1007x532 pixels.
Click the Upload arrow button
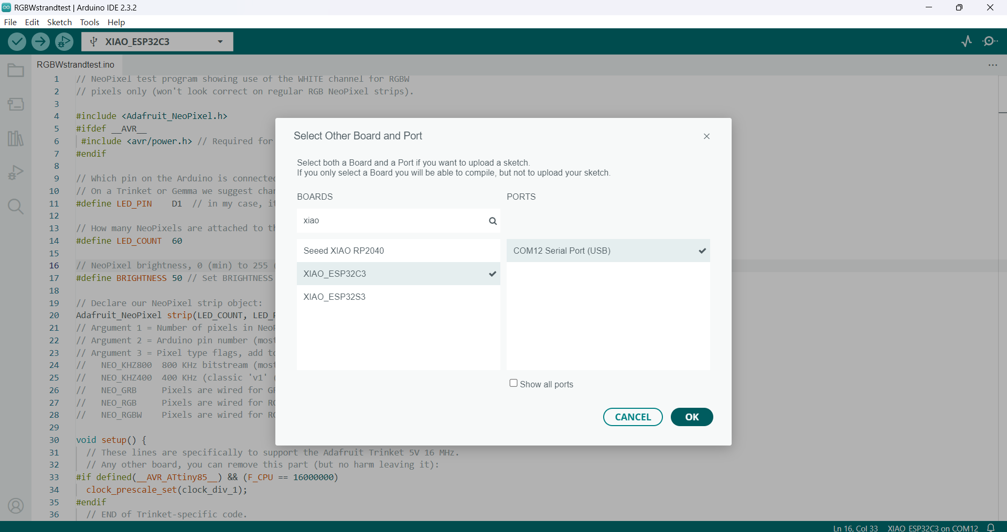(x=40, y=41)
